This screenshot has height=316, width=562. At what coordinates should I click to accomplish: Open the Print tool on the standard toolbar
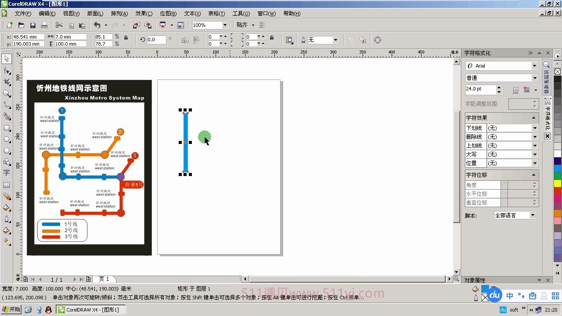[44, 25]
